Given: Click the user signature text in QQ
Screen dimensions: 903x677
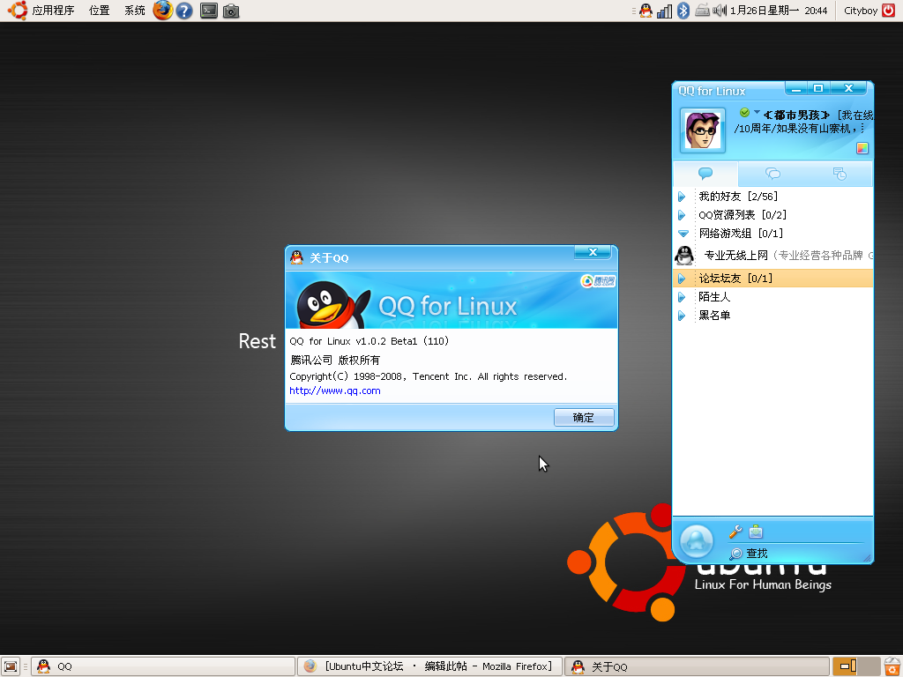Looking at the screenshot, I should (x=799, y=129).
